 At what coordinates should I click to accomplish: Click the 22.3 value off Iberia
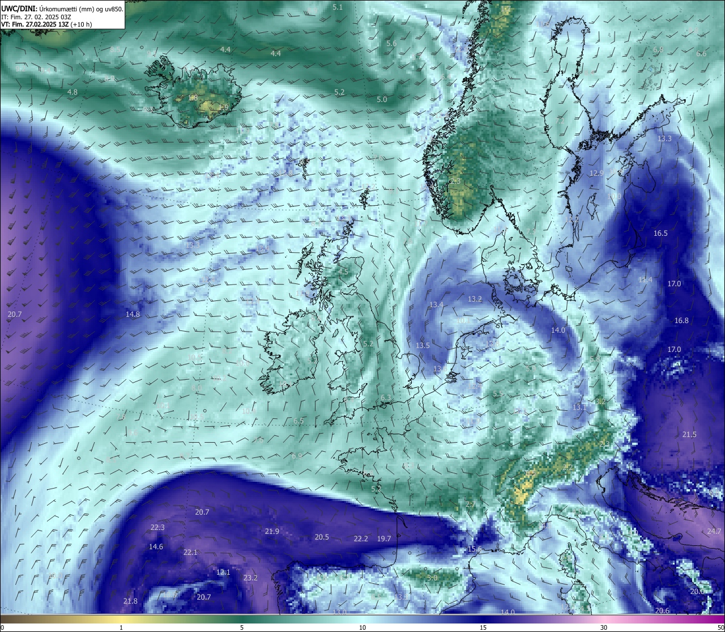(x=157, y=527)
